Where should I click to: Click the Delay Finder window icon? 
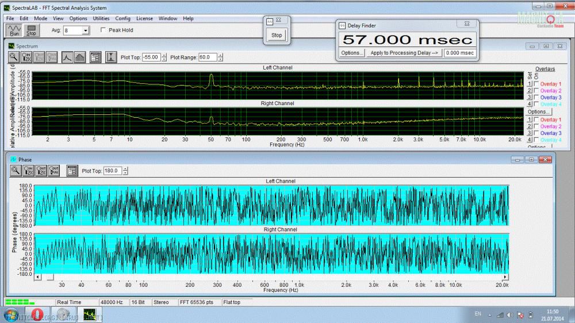click(x=342, y=26)
